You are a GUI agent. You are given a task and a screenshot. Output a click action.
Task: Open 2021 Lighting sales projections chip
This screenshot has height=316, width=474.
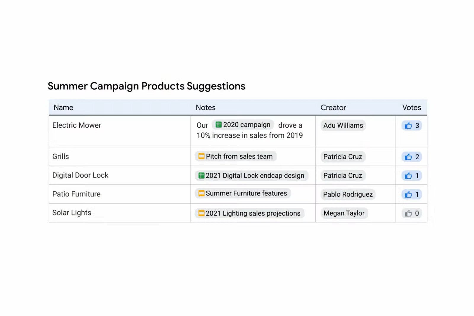point(249,213)
